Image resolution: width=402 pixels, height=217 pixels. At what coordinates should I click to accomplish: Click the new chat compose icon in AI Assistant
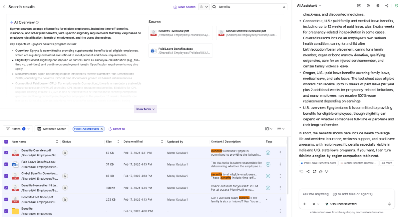[359, 6]
